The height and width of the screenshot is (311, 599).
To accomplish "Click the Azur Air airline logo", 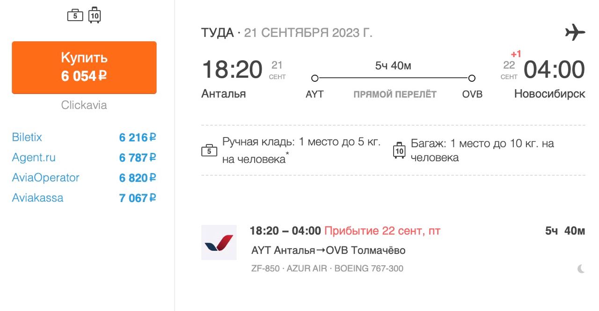I will 219,242.
